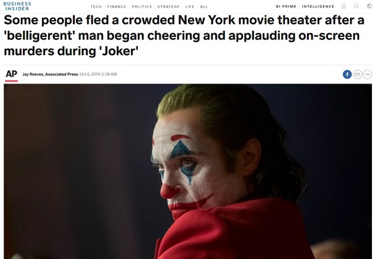Click the globe edition selector icon

(370, 6)
